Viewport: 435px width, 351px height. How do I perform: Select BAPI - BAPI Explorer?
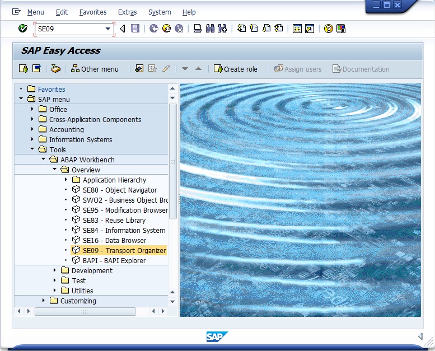click(114, 260)
